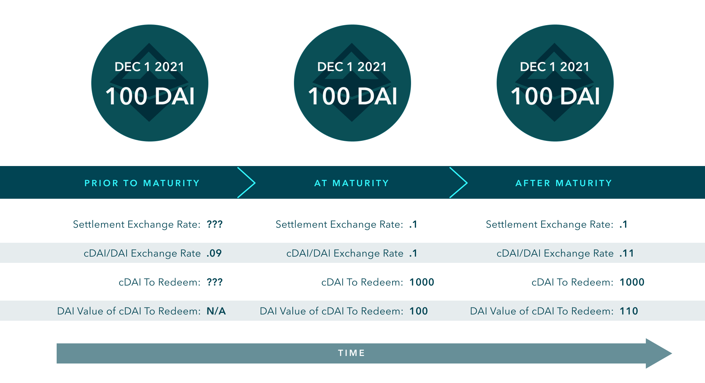Click the chevron arrow before After Maturity

click(459, 183)
